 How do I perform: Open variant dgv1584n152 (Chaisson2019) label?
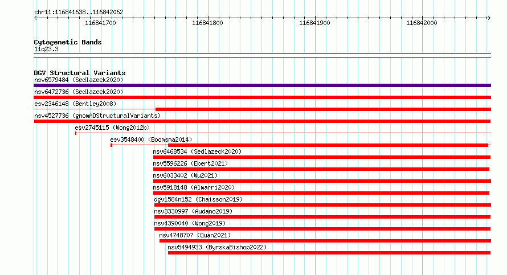(198, 199)
